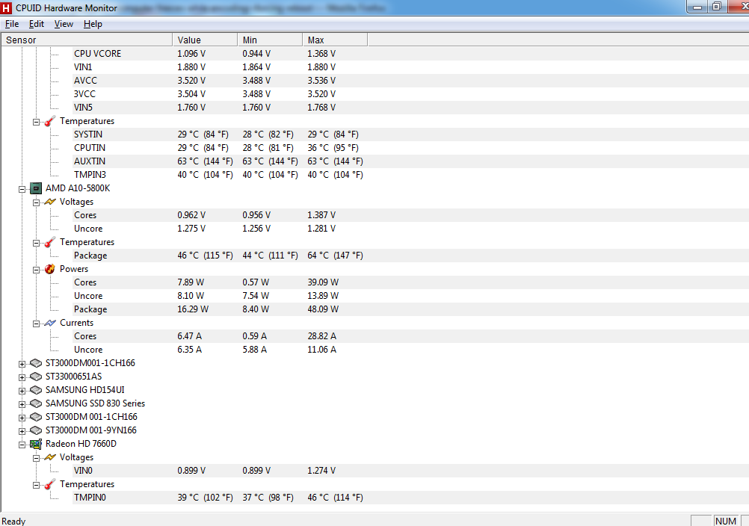Click the Sensor column header
Viewport: 749px width, 526px height.
pyautogui.click(x=87, y=40)
